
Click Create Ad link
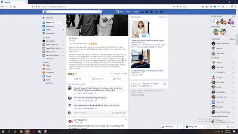click(163, 17)
